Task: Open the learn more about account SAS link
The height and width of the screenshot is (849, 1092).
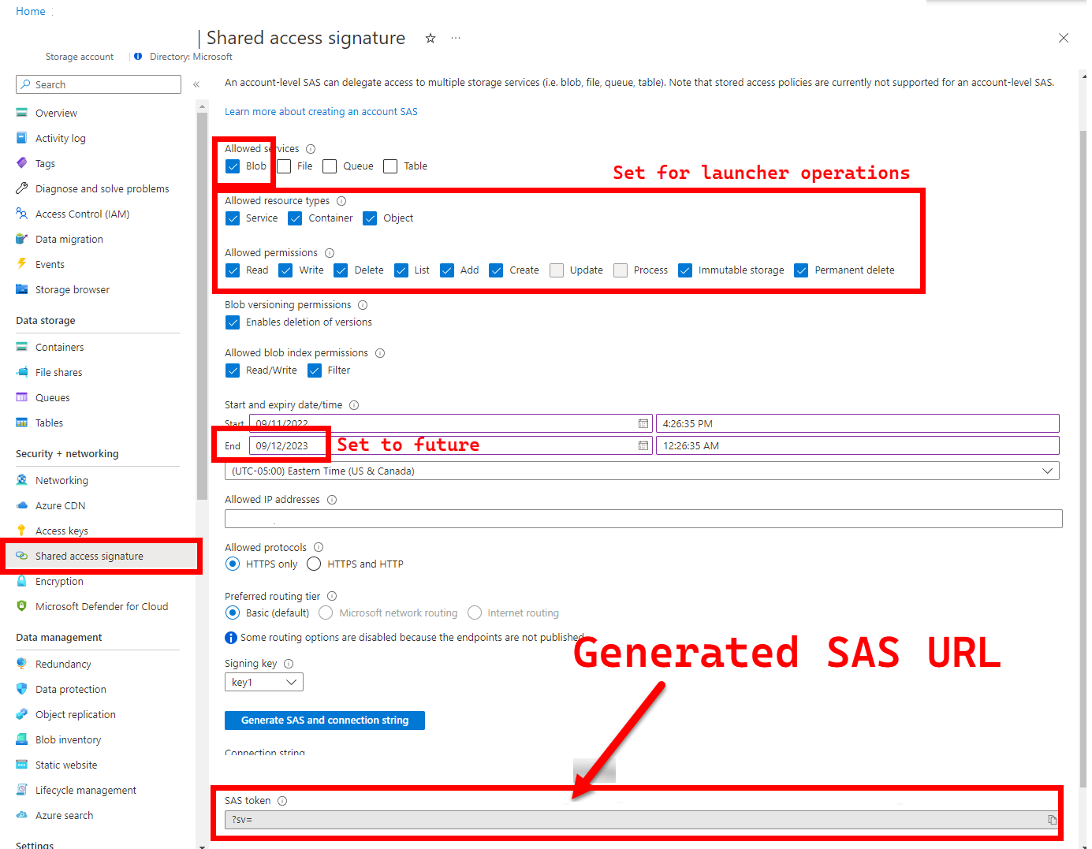Action: 321,111
